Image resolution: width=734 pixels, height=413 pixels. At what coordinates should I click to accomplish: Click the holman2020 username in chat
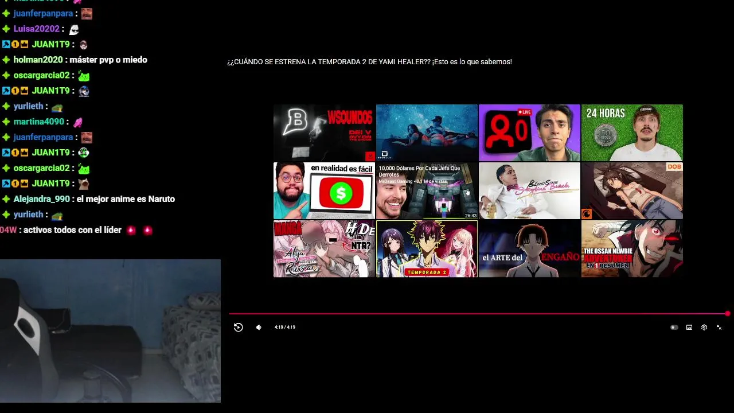point(38,60)
